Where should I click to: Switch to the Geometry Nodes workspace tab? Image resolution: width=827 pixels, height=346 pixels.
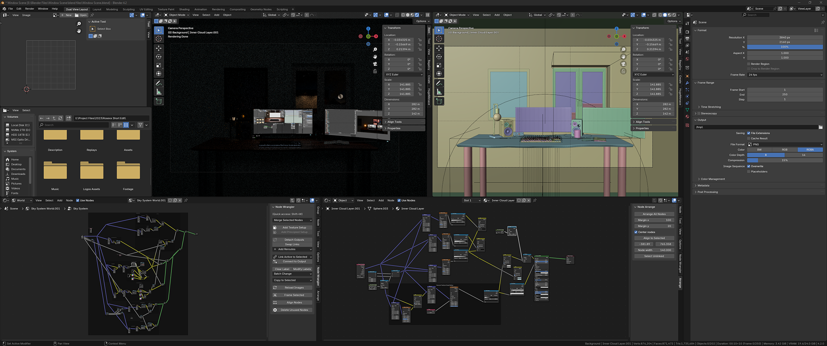point(261,9)
